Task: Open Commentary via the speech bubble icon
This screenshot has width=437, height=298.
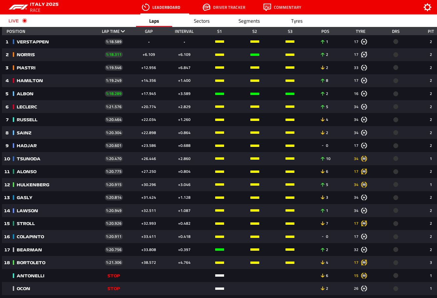Action: coord(267,7)
